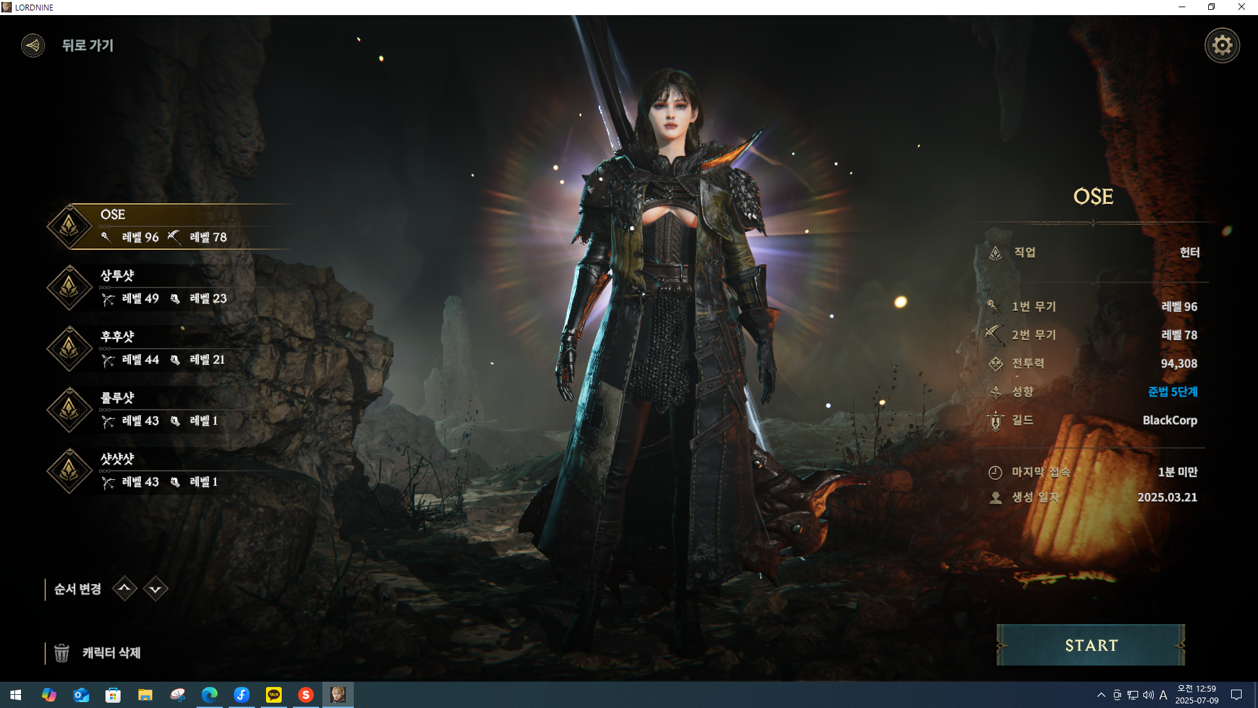Image resolution: width=1258 pixels, height=708 pixels.
Task: Open Microsoft Edge from the taskbar
Action: point(210,695)
